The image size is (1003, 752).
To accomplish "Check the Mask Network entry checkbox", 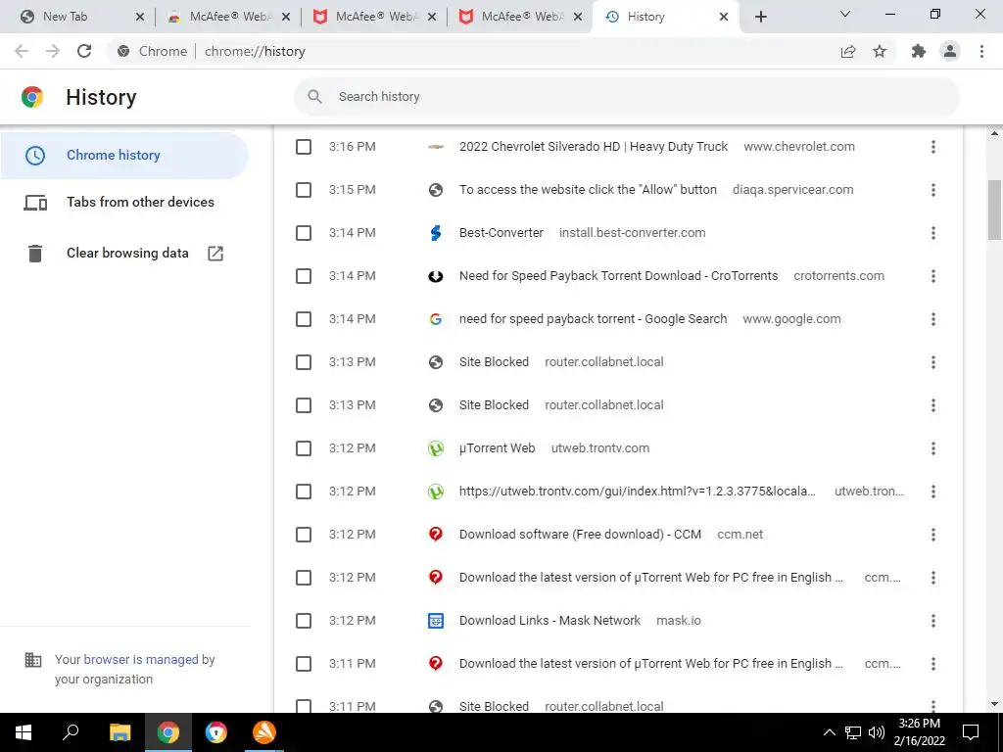I will (304, 621).
